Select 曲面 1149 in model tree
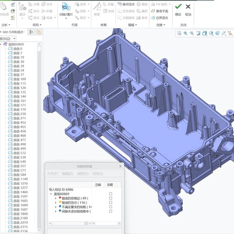 [18, 179]
